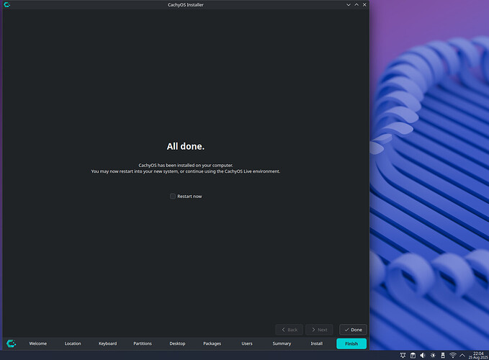This screenshot has height=360, width=489.
Task: Select the Install step tab
Action: pyautogui.click(x=317, y=343)
